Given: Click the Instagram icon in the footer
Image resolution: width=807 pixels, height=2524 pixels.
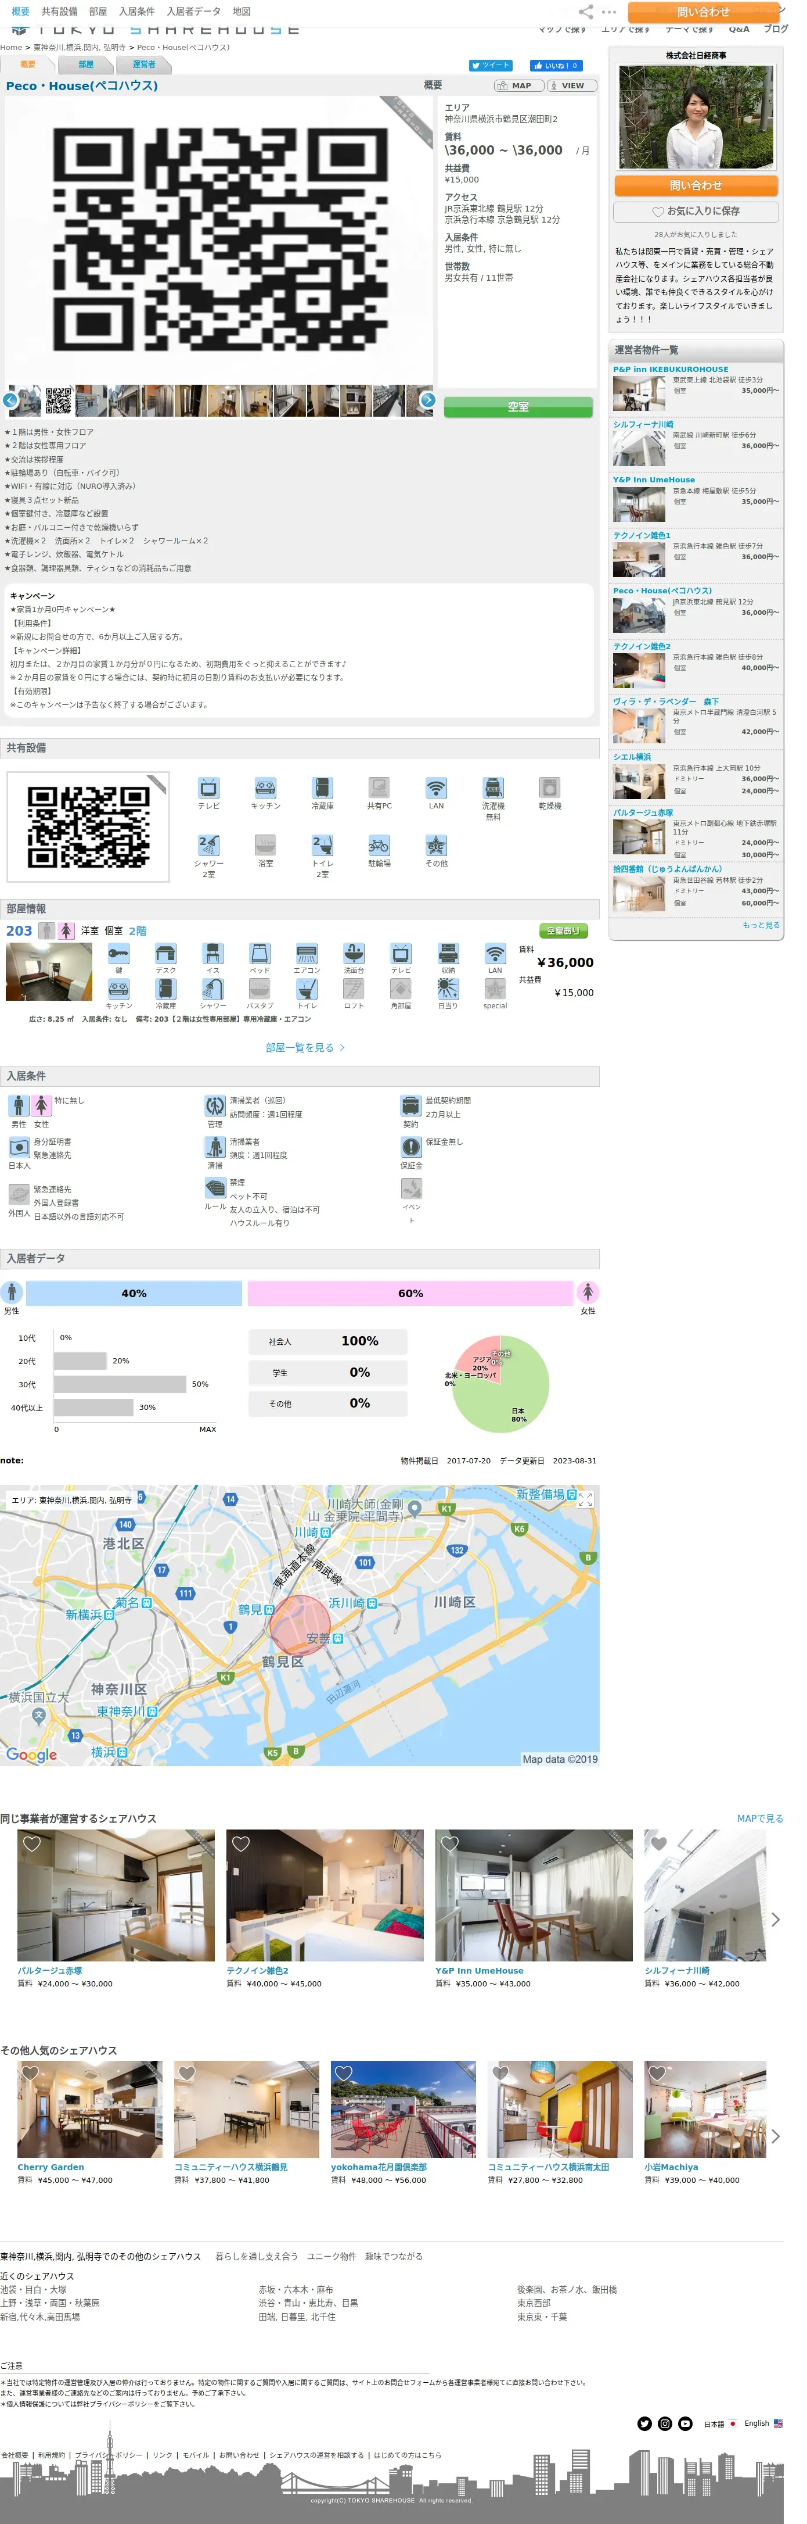Looking at the screenshot, I should [665, 2423].
